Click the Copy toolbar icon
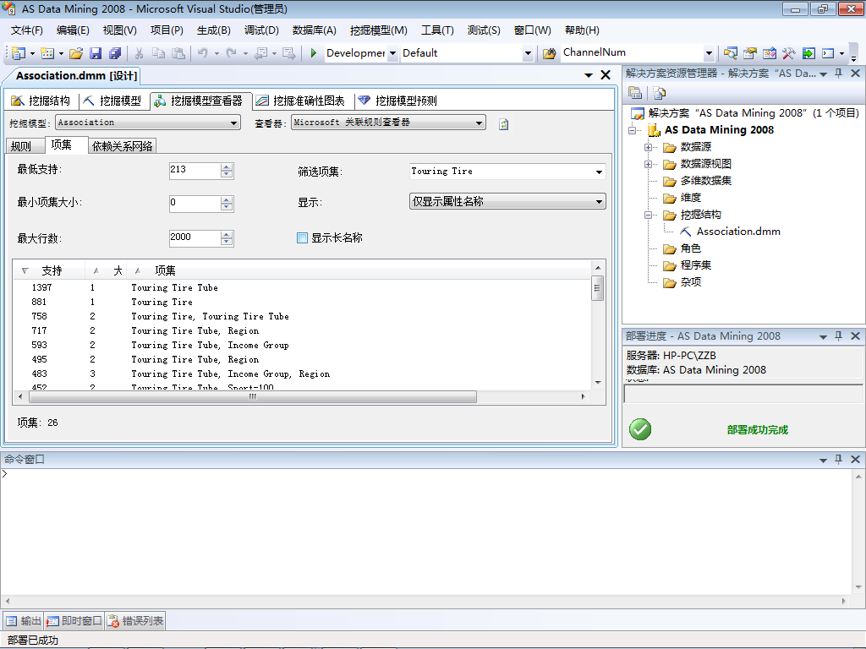 [158, 53]
